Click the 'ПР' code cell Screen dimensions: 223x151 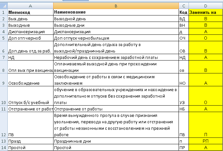184,147
